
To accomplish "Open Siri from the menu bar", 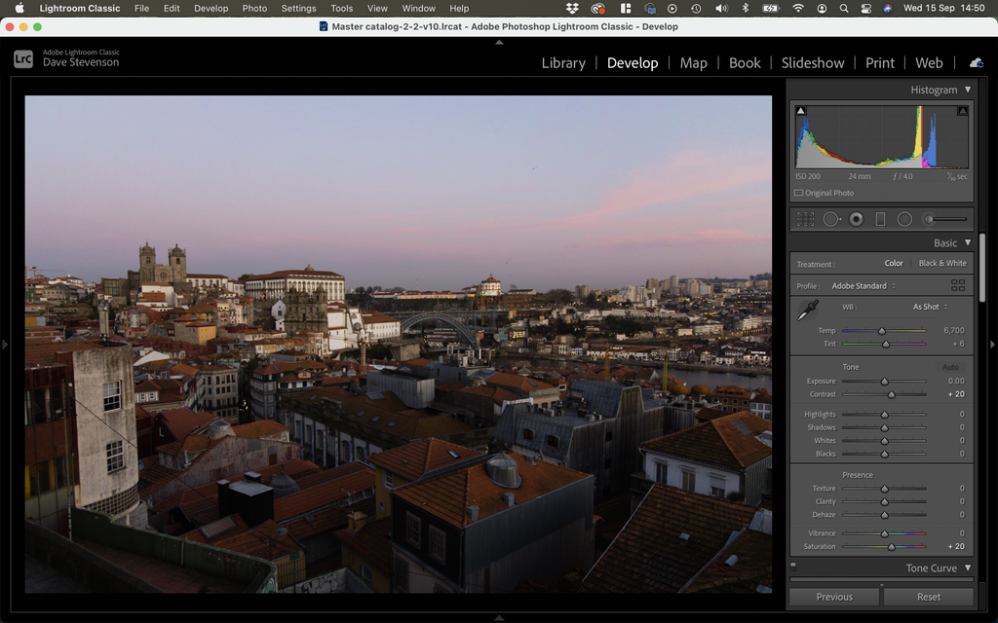I will click(887, 8).
